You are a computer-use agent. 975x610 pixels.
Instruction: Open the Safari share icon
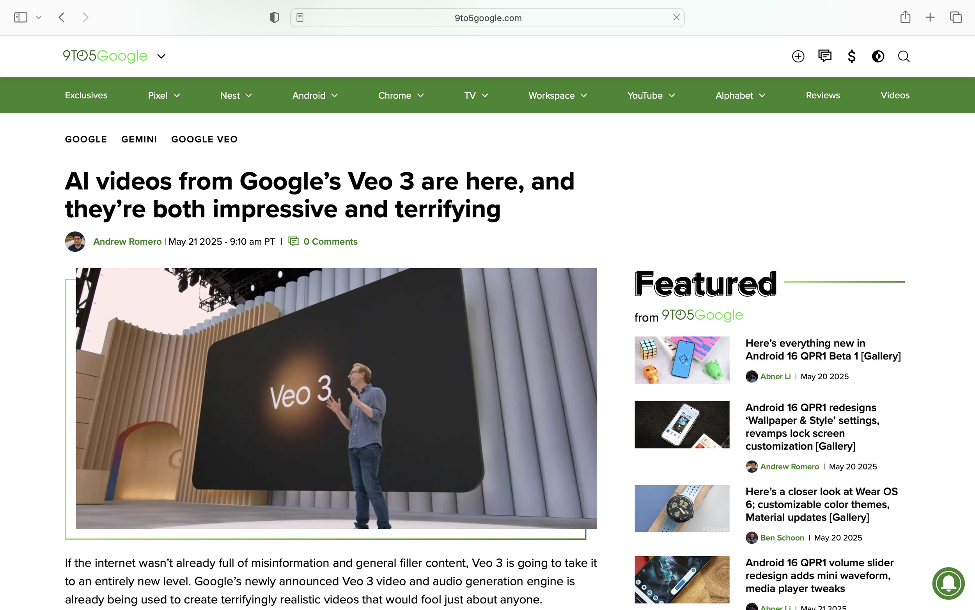point(905,17)
